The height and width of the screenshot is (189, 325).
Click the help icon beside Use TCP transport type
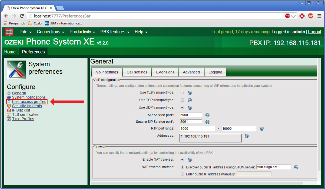pyautogui.click(x=190, y=100)
